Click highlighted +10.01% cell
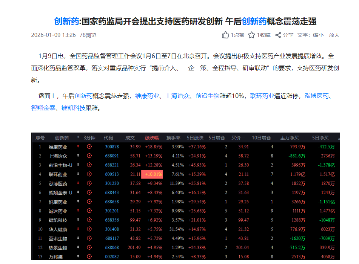359x264 pixels. pyautogui.click(x=152, y=174)
